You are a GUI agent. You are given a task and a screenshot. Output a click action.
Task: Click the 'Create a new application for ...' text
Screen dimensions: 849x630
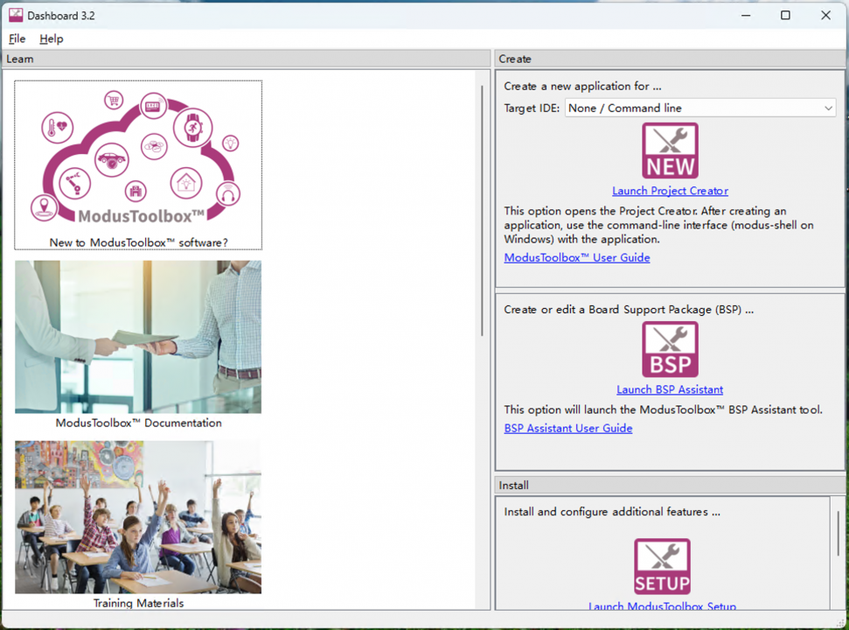click(582, 86)
